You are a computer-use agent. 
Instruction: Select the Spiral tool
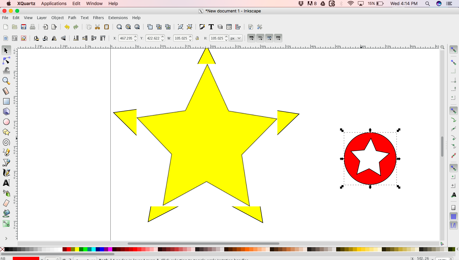pyautogui.click(x=6, y=142)
